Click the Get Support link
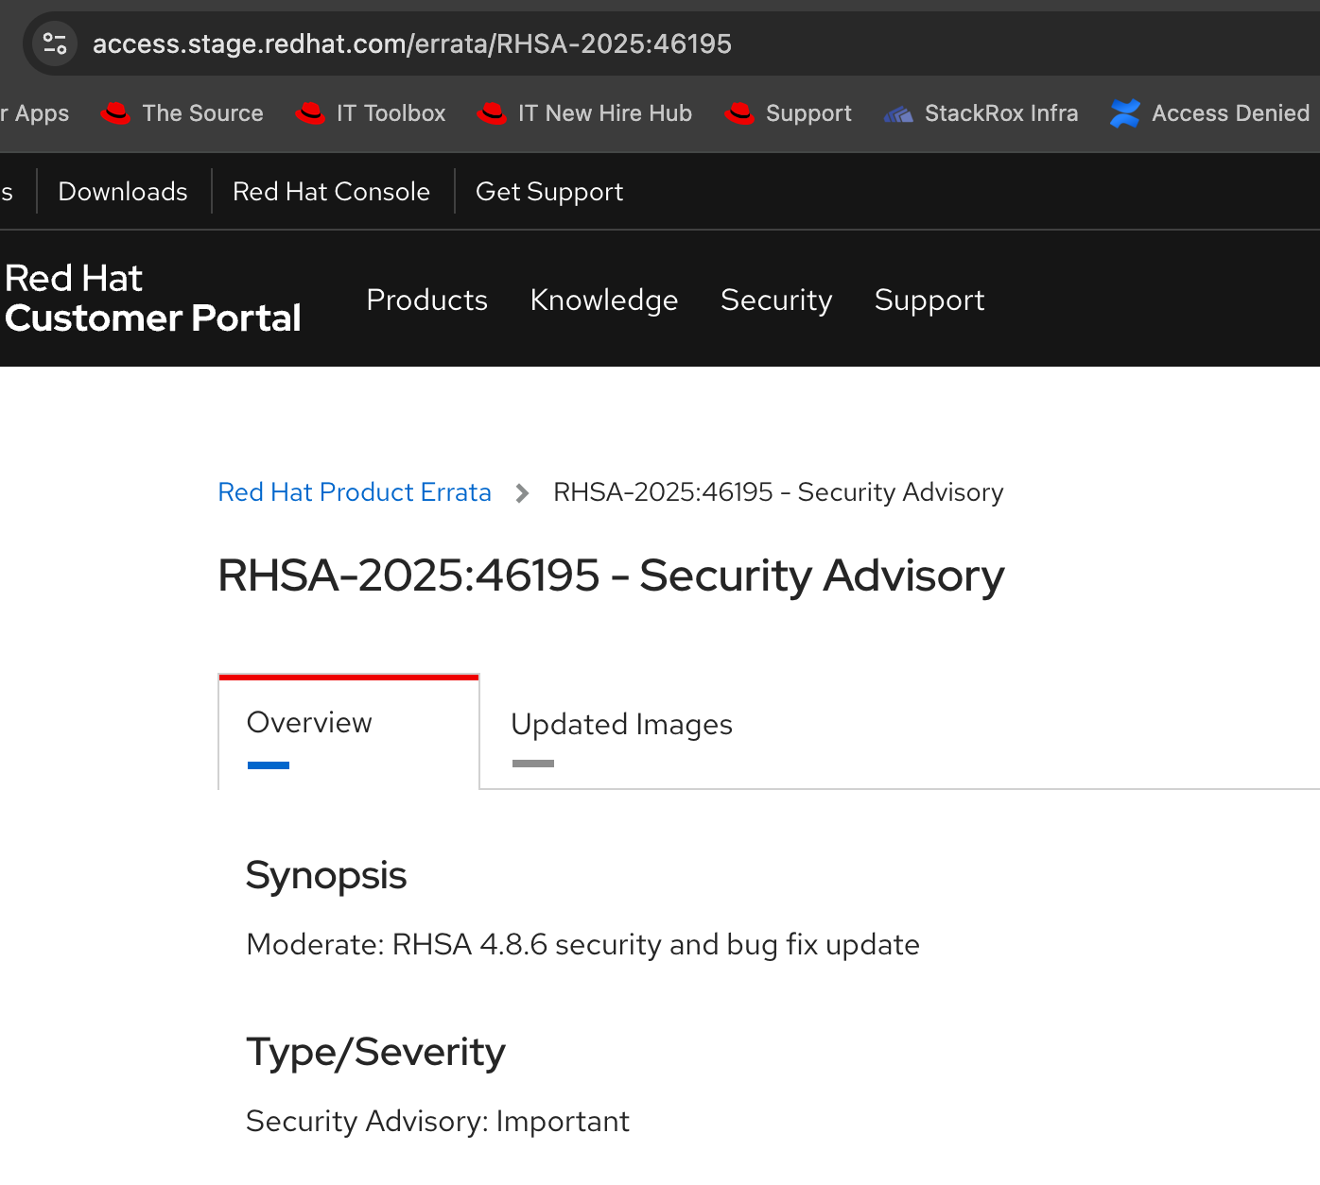This screenshot has width=1320, height=1185. [x=549, y=192]
